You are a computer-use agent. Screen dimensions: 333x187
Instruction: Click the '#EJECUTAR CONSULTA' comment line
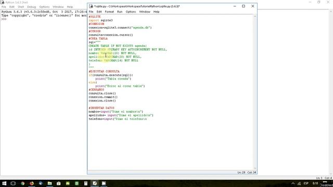[104, 72]
